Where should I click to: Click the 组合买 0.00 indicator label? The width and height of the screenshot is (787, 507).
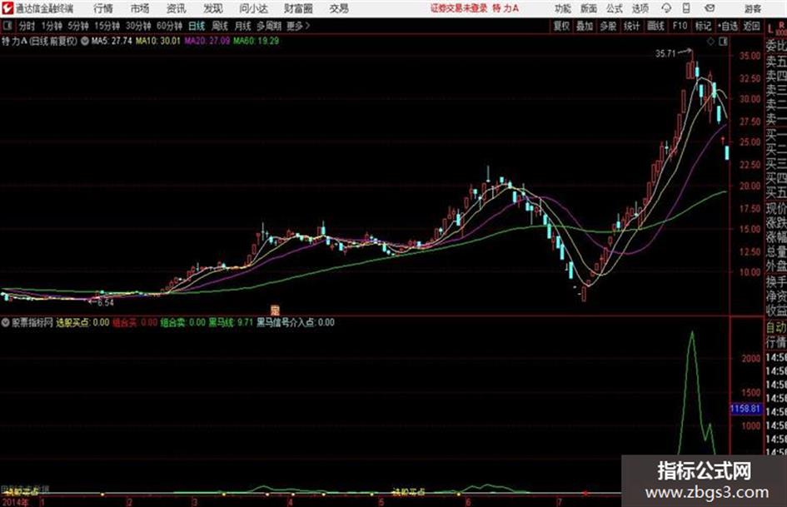[135, 322]
